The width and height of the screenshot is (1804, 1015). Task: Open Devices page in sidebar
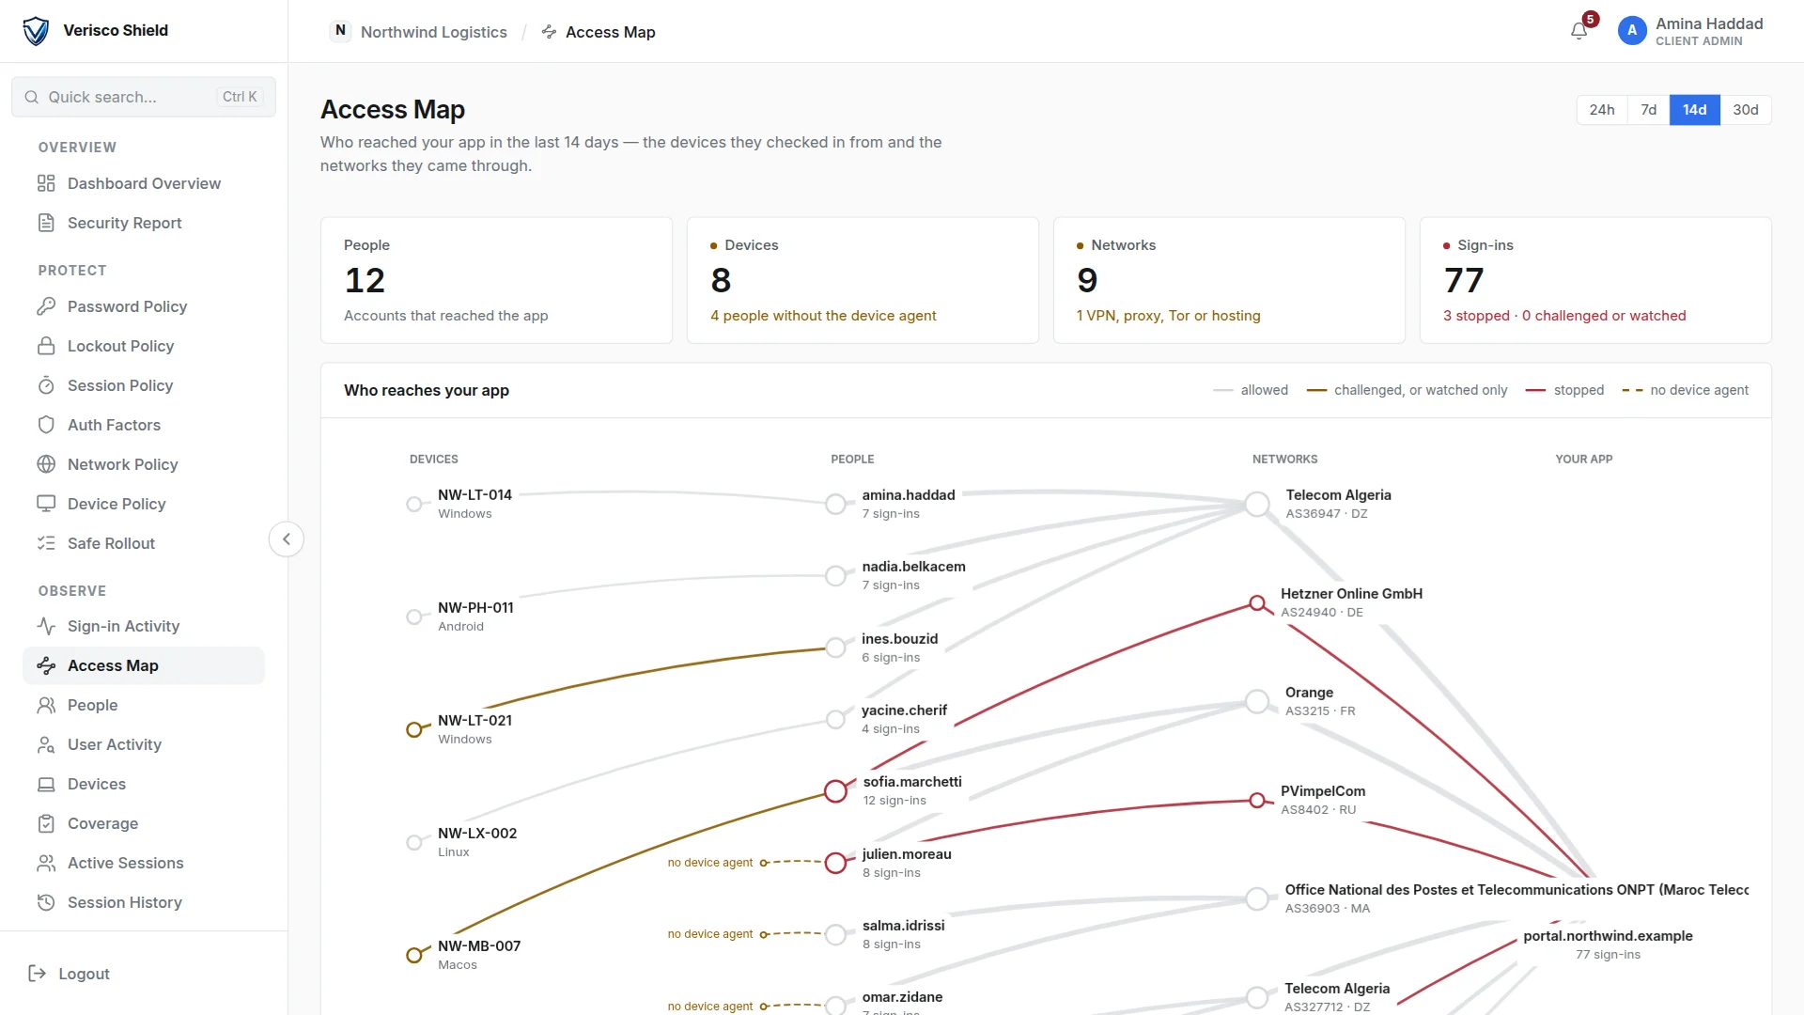144,784
